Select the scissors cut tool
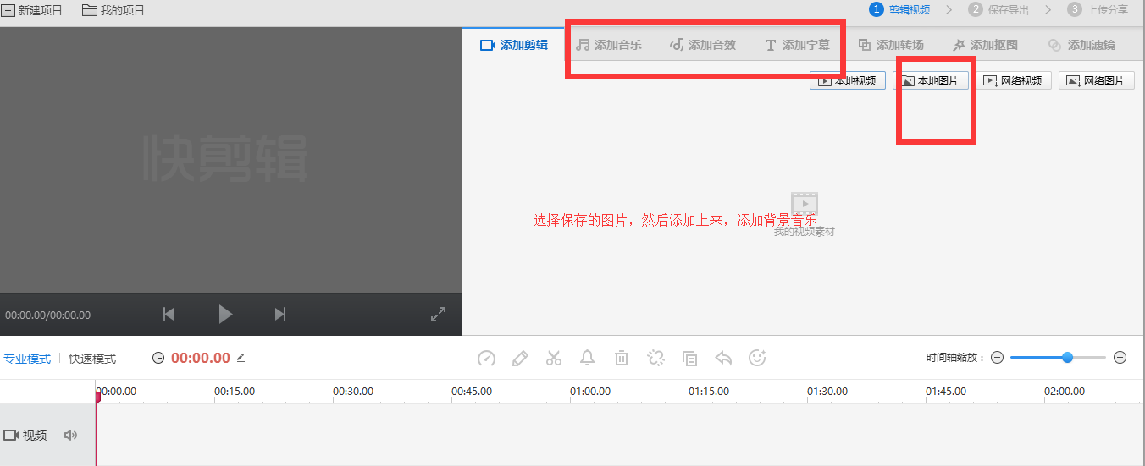This screenshot has height=466, width=1145. pos(554,358)
